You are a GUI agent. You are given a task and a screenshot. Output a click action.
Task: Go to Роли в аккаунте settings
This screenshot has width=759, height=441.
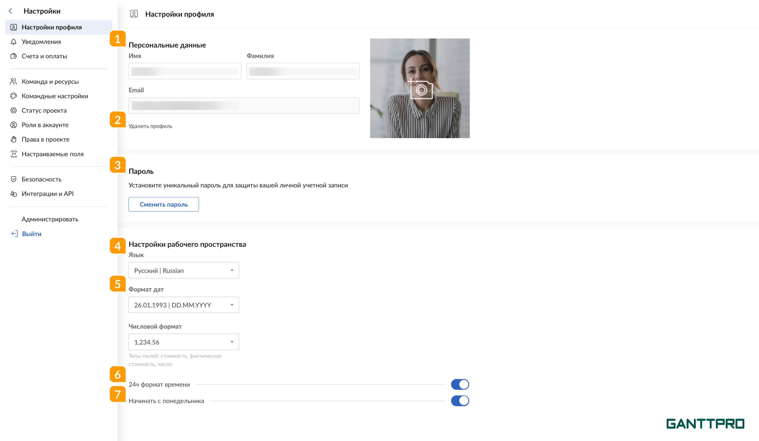pos(45,125)
